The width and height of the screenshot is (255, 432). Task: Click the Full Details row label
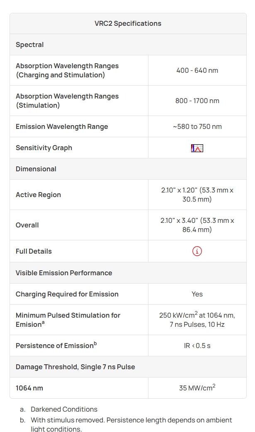pos(34,251)
